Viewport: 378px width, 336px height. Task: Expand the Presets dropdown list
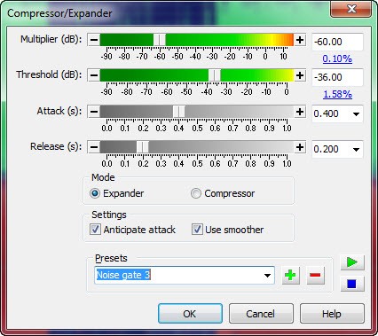267,276
